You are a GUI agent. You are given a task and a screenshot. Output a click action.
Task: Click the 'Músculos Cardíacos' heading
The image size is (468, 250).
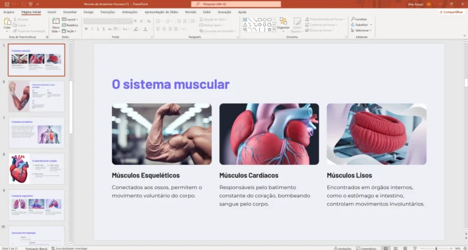(249, 175)
